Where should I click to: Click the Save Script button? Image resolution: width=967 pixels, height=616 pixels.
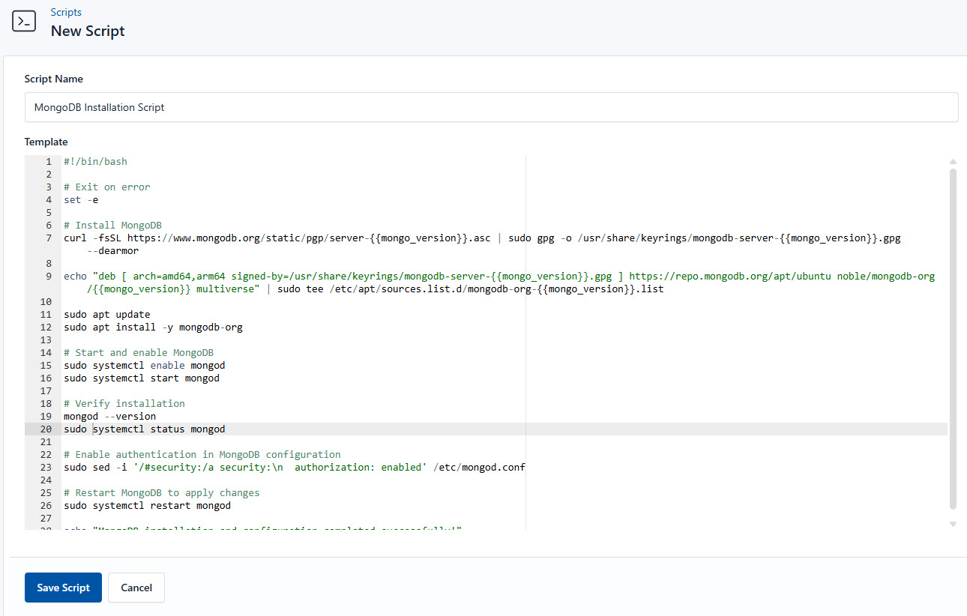pos(63,588)
